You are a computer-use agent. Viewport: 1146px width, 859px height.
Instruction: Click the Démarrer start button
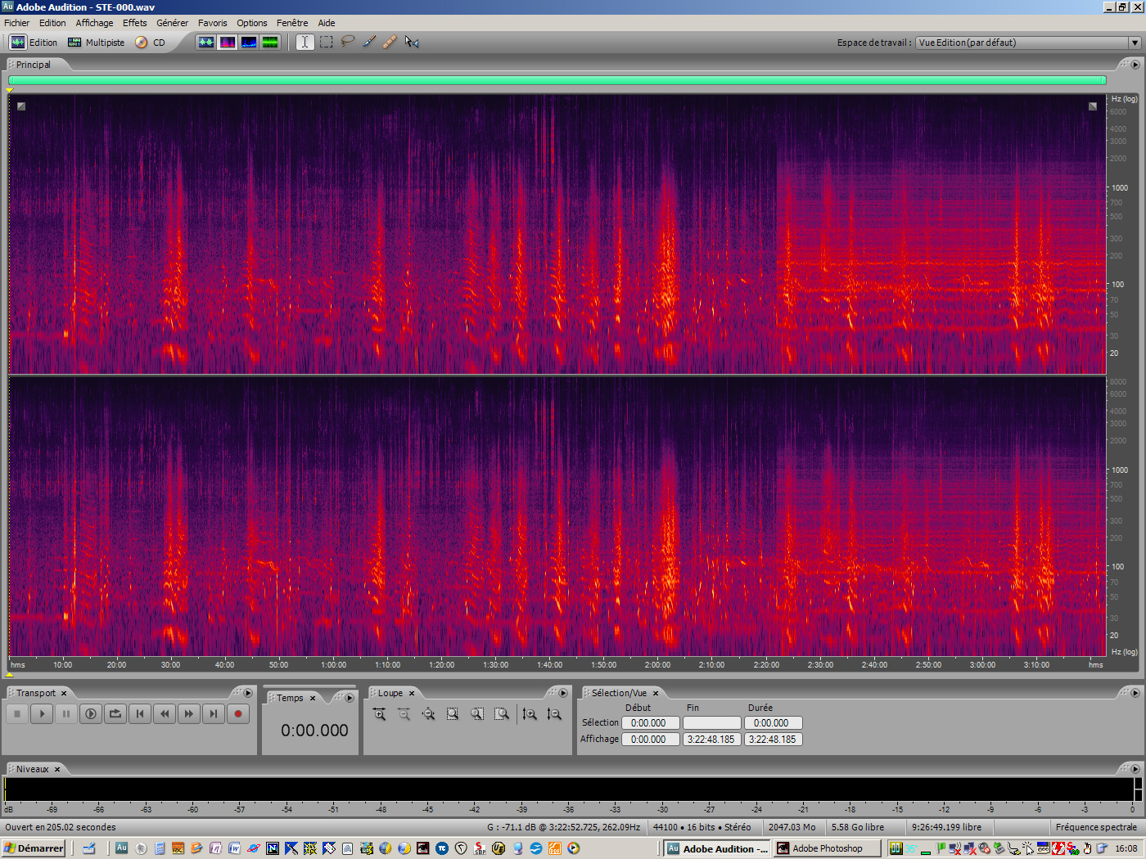click(x=34, y=848)
